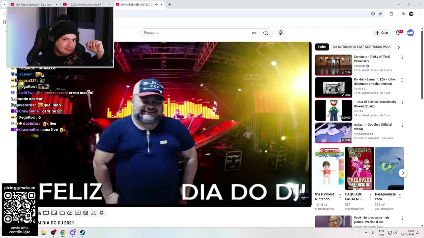Open Steam from taskbar
The width and height of the screenshot is (424, 238).
[x=82, y=233]
